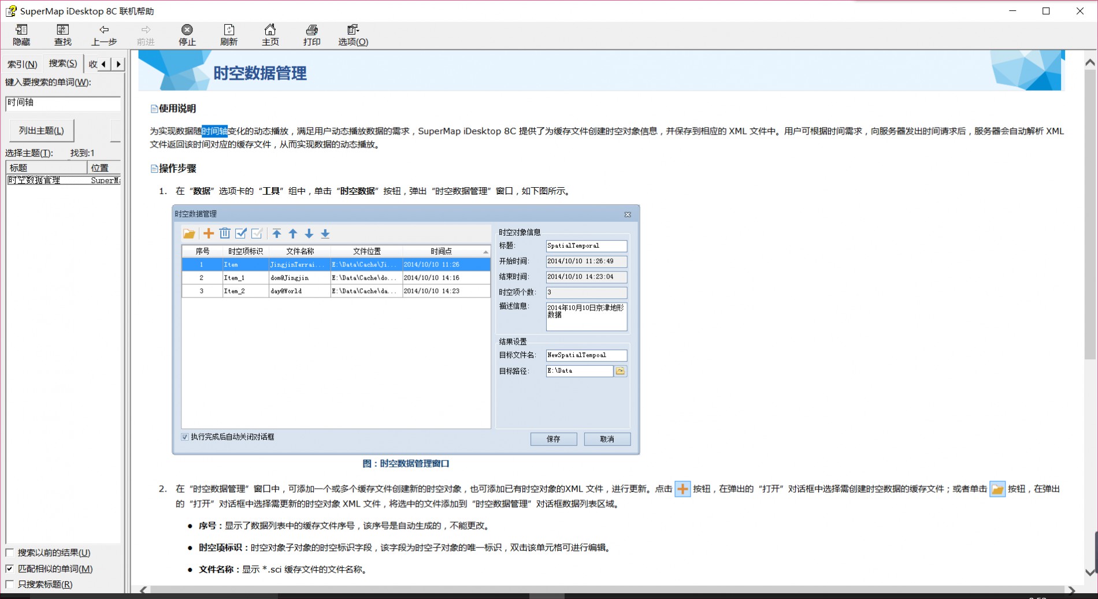The height and width of the screenshot is (599, 1098).
Task: Close the 时空数据管理 dialog with X
Action: tap(628, 214)
